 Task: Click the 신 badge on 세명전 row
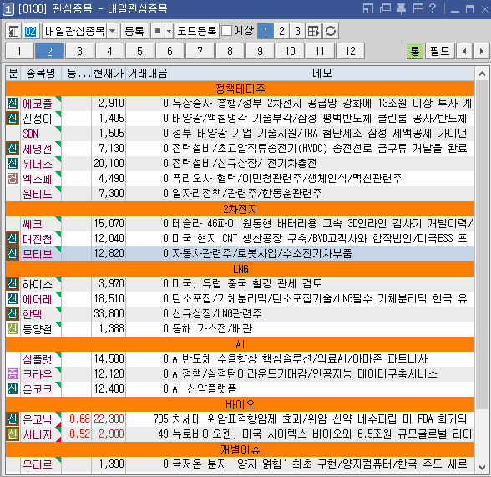coord(13,149)
